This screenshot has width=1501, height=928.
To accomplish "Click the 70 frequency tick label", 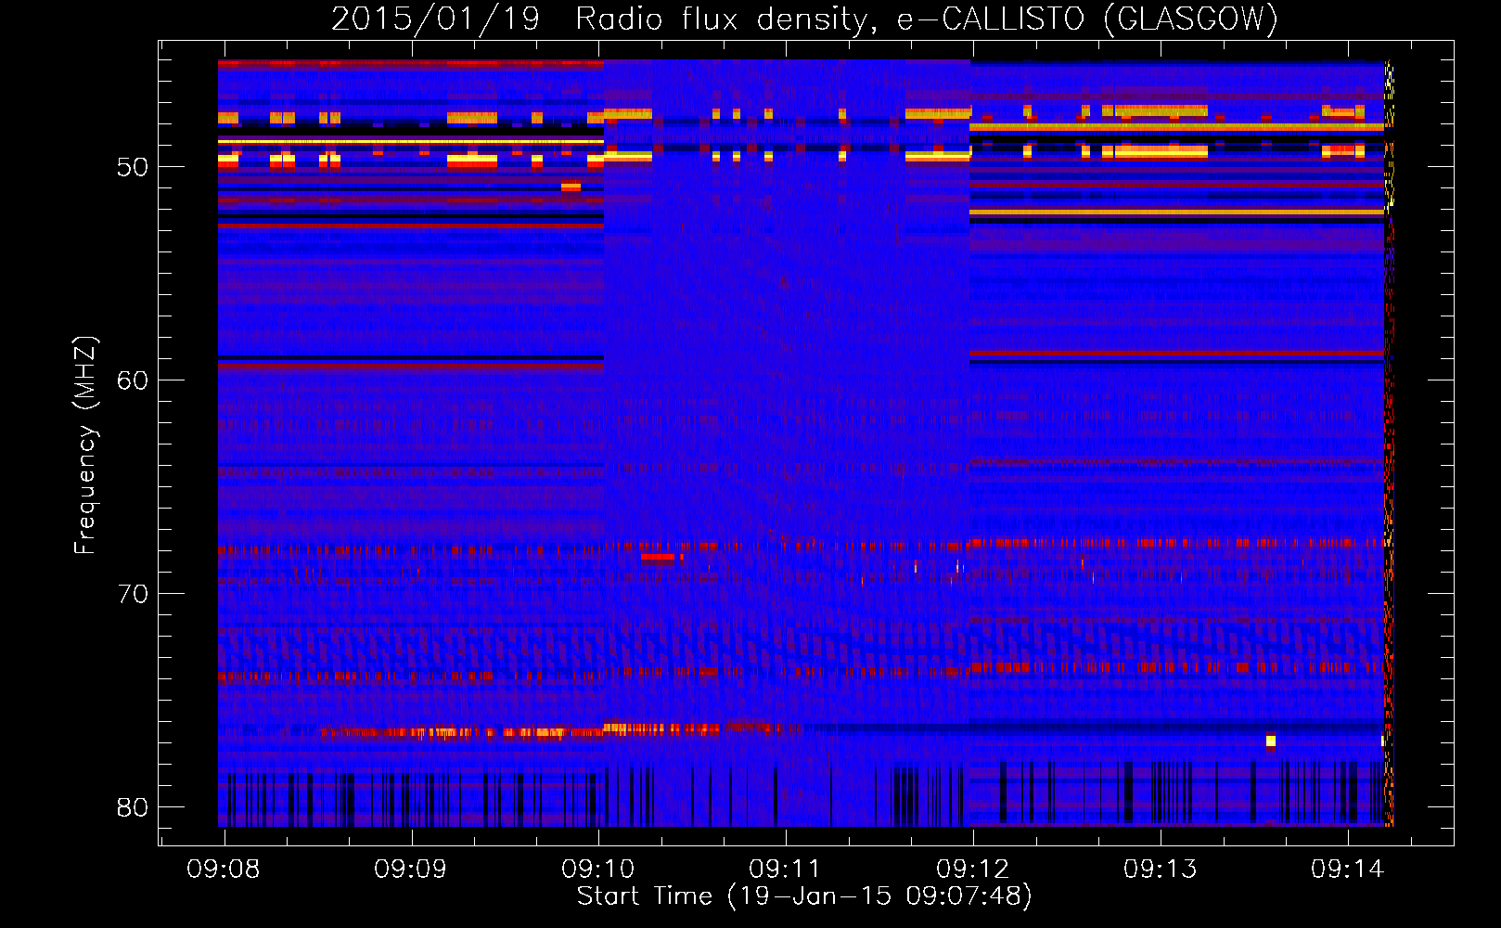I will coord(133,594).
